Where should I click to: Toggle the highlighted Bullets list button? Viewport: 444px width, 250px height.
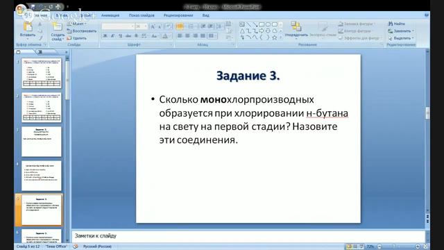[x=180, y=26]
